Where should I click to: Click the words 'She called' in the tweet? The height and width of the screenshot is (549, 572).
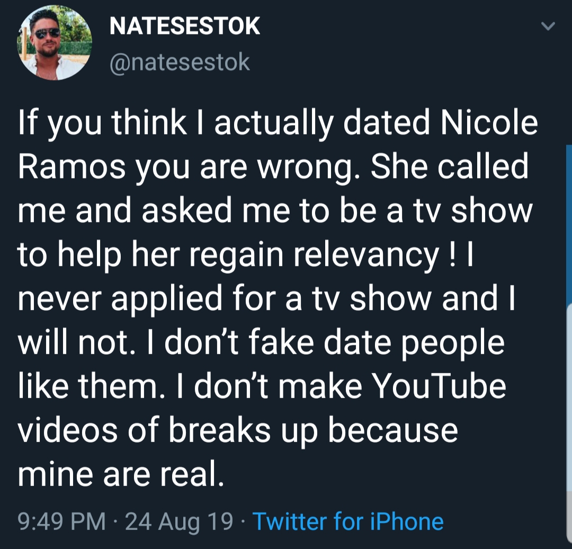[x=450, y=167]
